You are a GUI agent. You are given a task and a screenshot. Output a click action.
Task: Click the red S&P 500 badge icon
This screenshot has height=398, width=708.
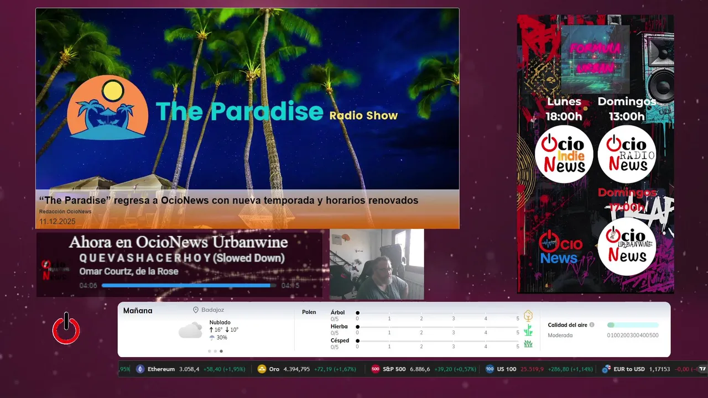(376, 369)
